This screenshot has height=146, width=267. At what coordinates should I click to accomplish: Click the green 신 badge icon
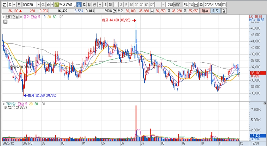56,5
